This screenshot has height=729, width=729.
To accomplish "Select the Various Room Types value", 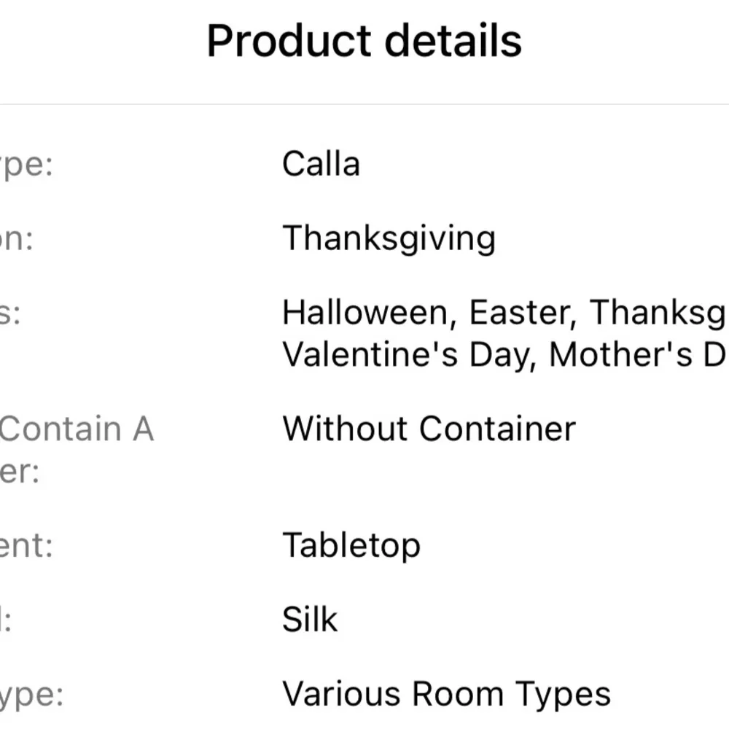I will [446, 694].
